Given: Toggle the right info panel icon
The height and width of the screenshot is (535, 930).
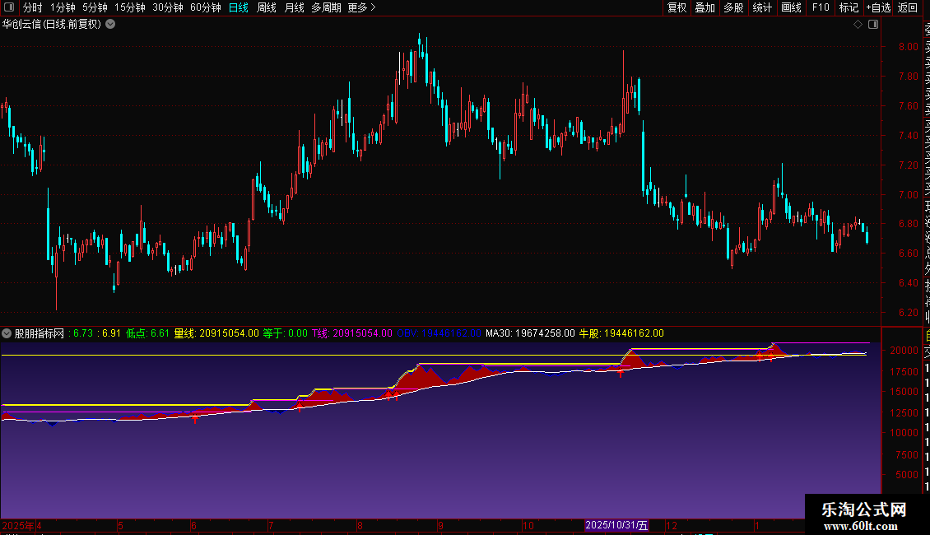Looking at the screenshot, I should (873, 25).
